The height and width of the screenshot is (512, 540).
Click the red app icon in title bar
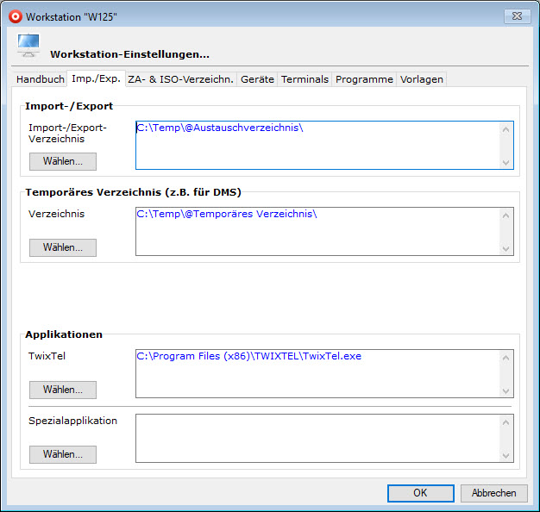click(15, 16)
